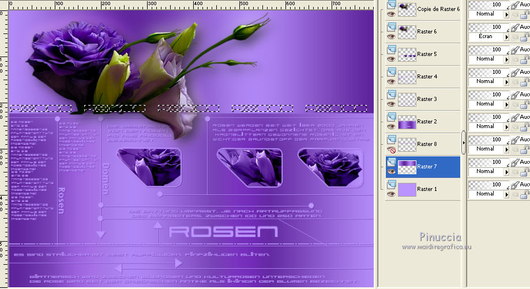Open blend mode dropdown for Raster 4

[506, 82]
